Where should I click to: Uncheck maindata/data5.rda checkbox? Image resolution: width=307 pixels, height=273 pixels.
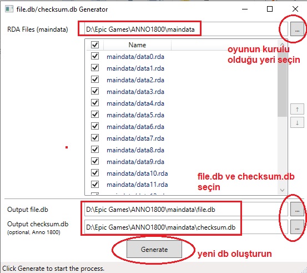[x=95, y=115]
